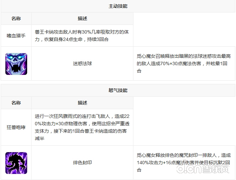
Task: Click the empty cell right of 嗜血猎手 description
Action: coord(184,36)
